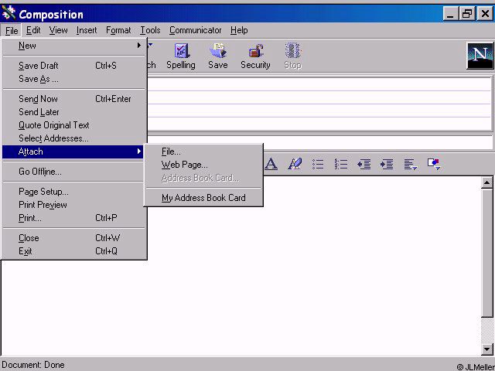Select Send Later menu item
The image size is (495, 371).
point(73,112)
